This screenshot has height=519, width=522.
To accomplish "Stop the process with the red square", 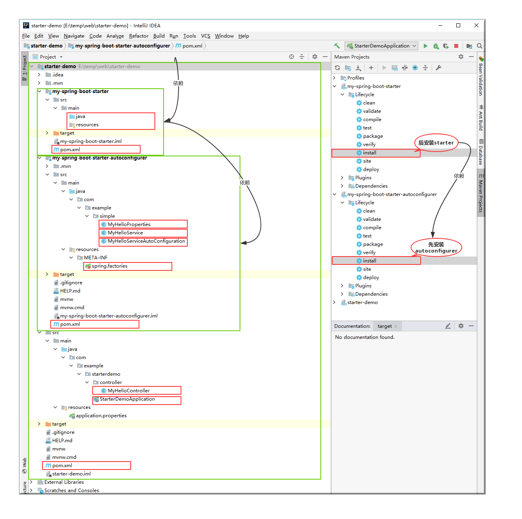I will click(456, 46).
